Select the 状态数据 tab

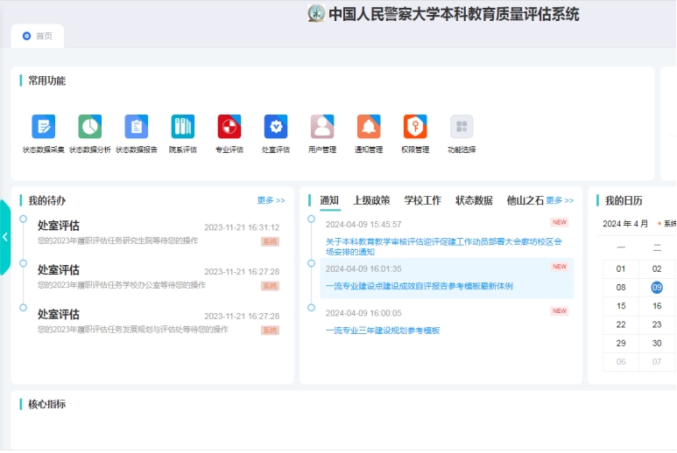474,200
